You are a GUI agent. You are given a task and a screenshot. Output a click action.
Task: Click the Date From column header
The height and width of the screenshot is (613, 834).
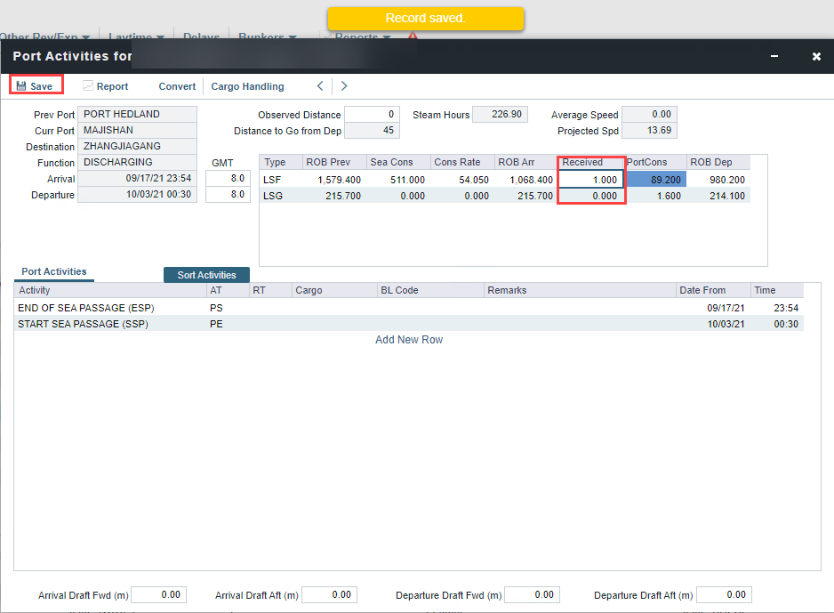702,290
